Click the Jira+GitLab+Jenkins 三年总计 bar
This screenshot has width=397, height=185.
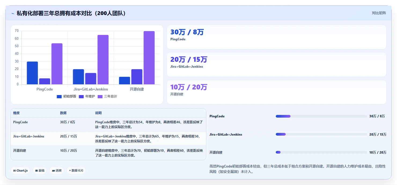coord(103,60)
